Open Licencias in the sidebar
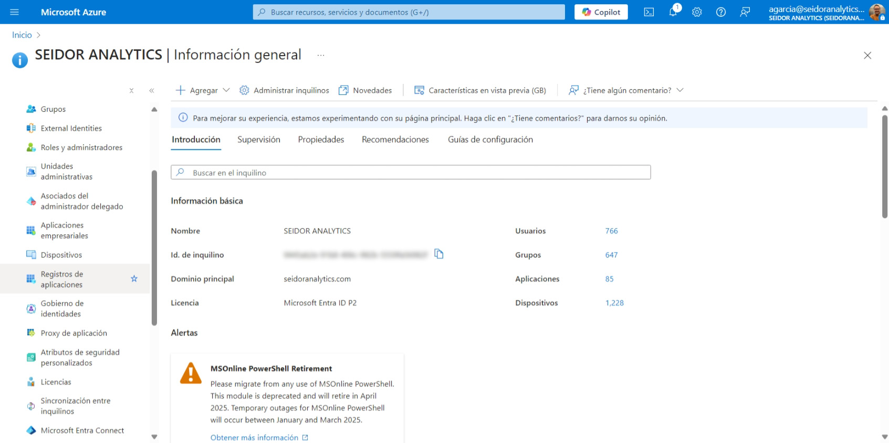889x443 pixels. coord(56,382)
